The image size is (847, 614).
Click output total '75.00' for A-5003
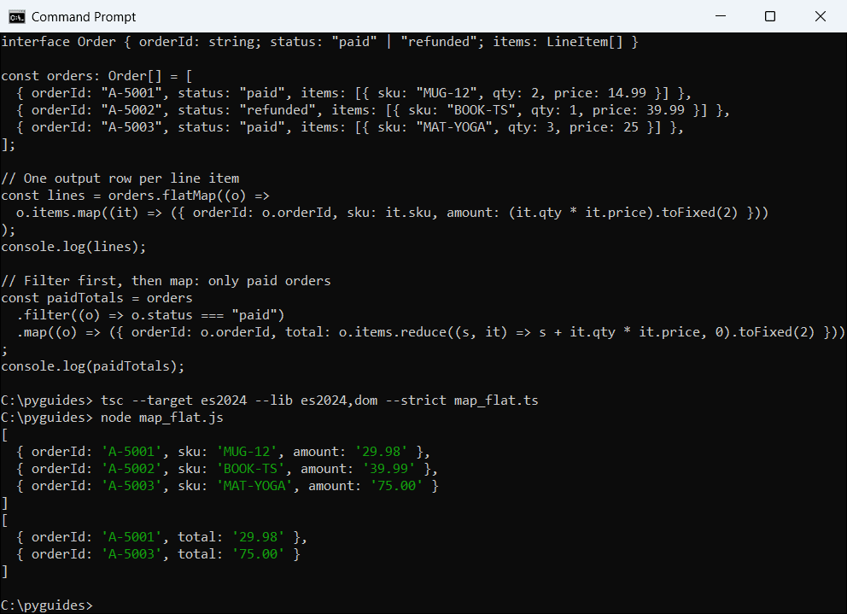click(x=258, y=554)
